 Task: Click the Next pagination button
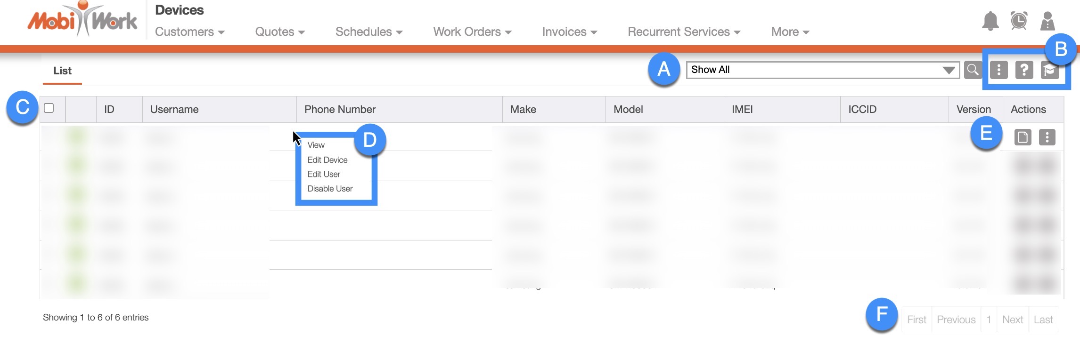tap(1012, 320)
